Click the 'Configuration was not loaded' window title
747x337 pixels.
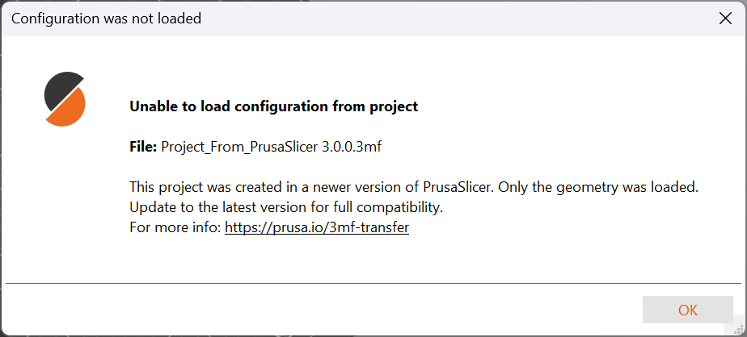click(106, 19)
